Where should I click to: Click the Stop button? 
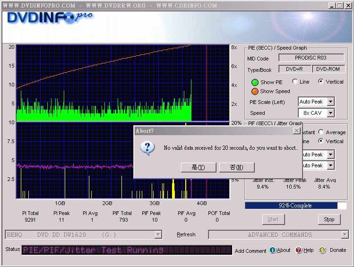point(329,219)
